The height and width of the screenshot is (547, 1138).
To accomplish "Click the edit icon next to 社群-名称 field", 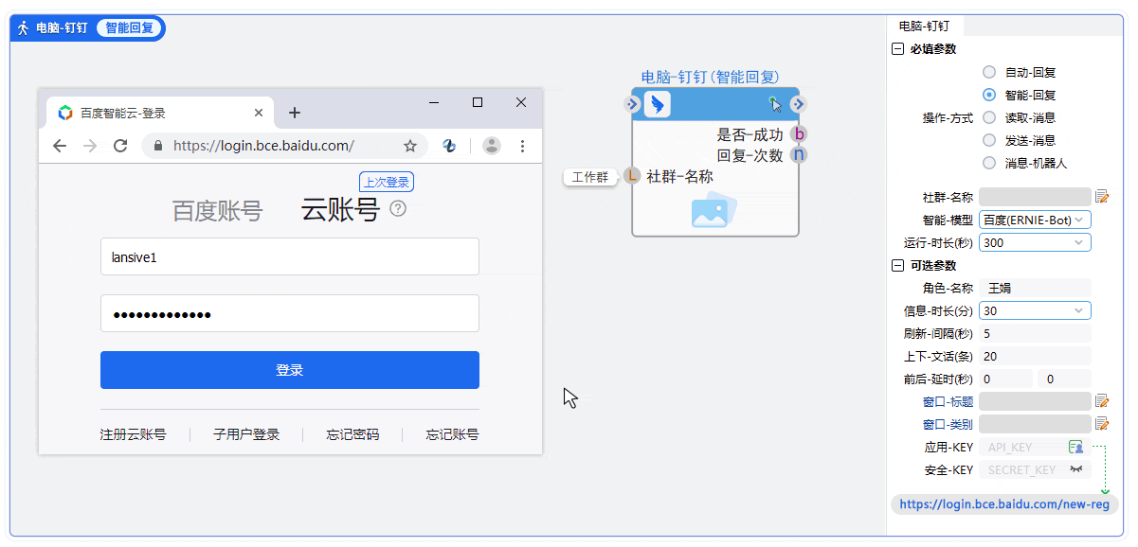I will click(x=1102, y=197).
